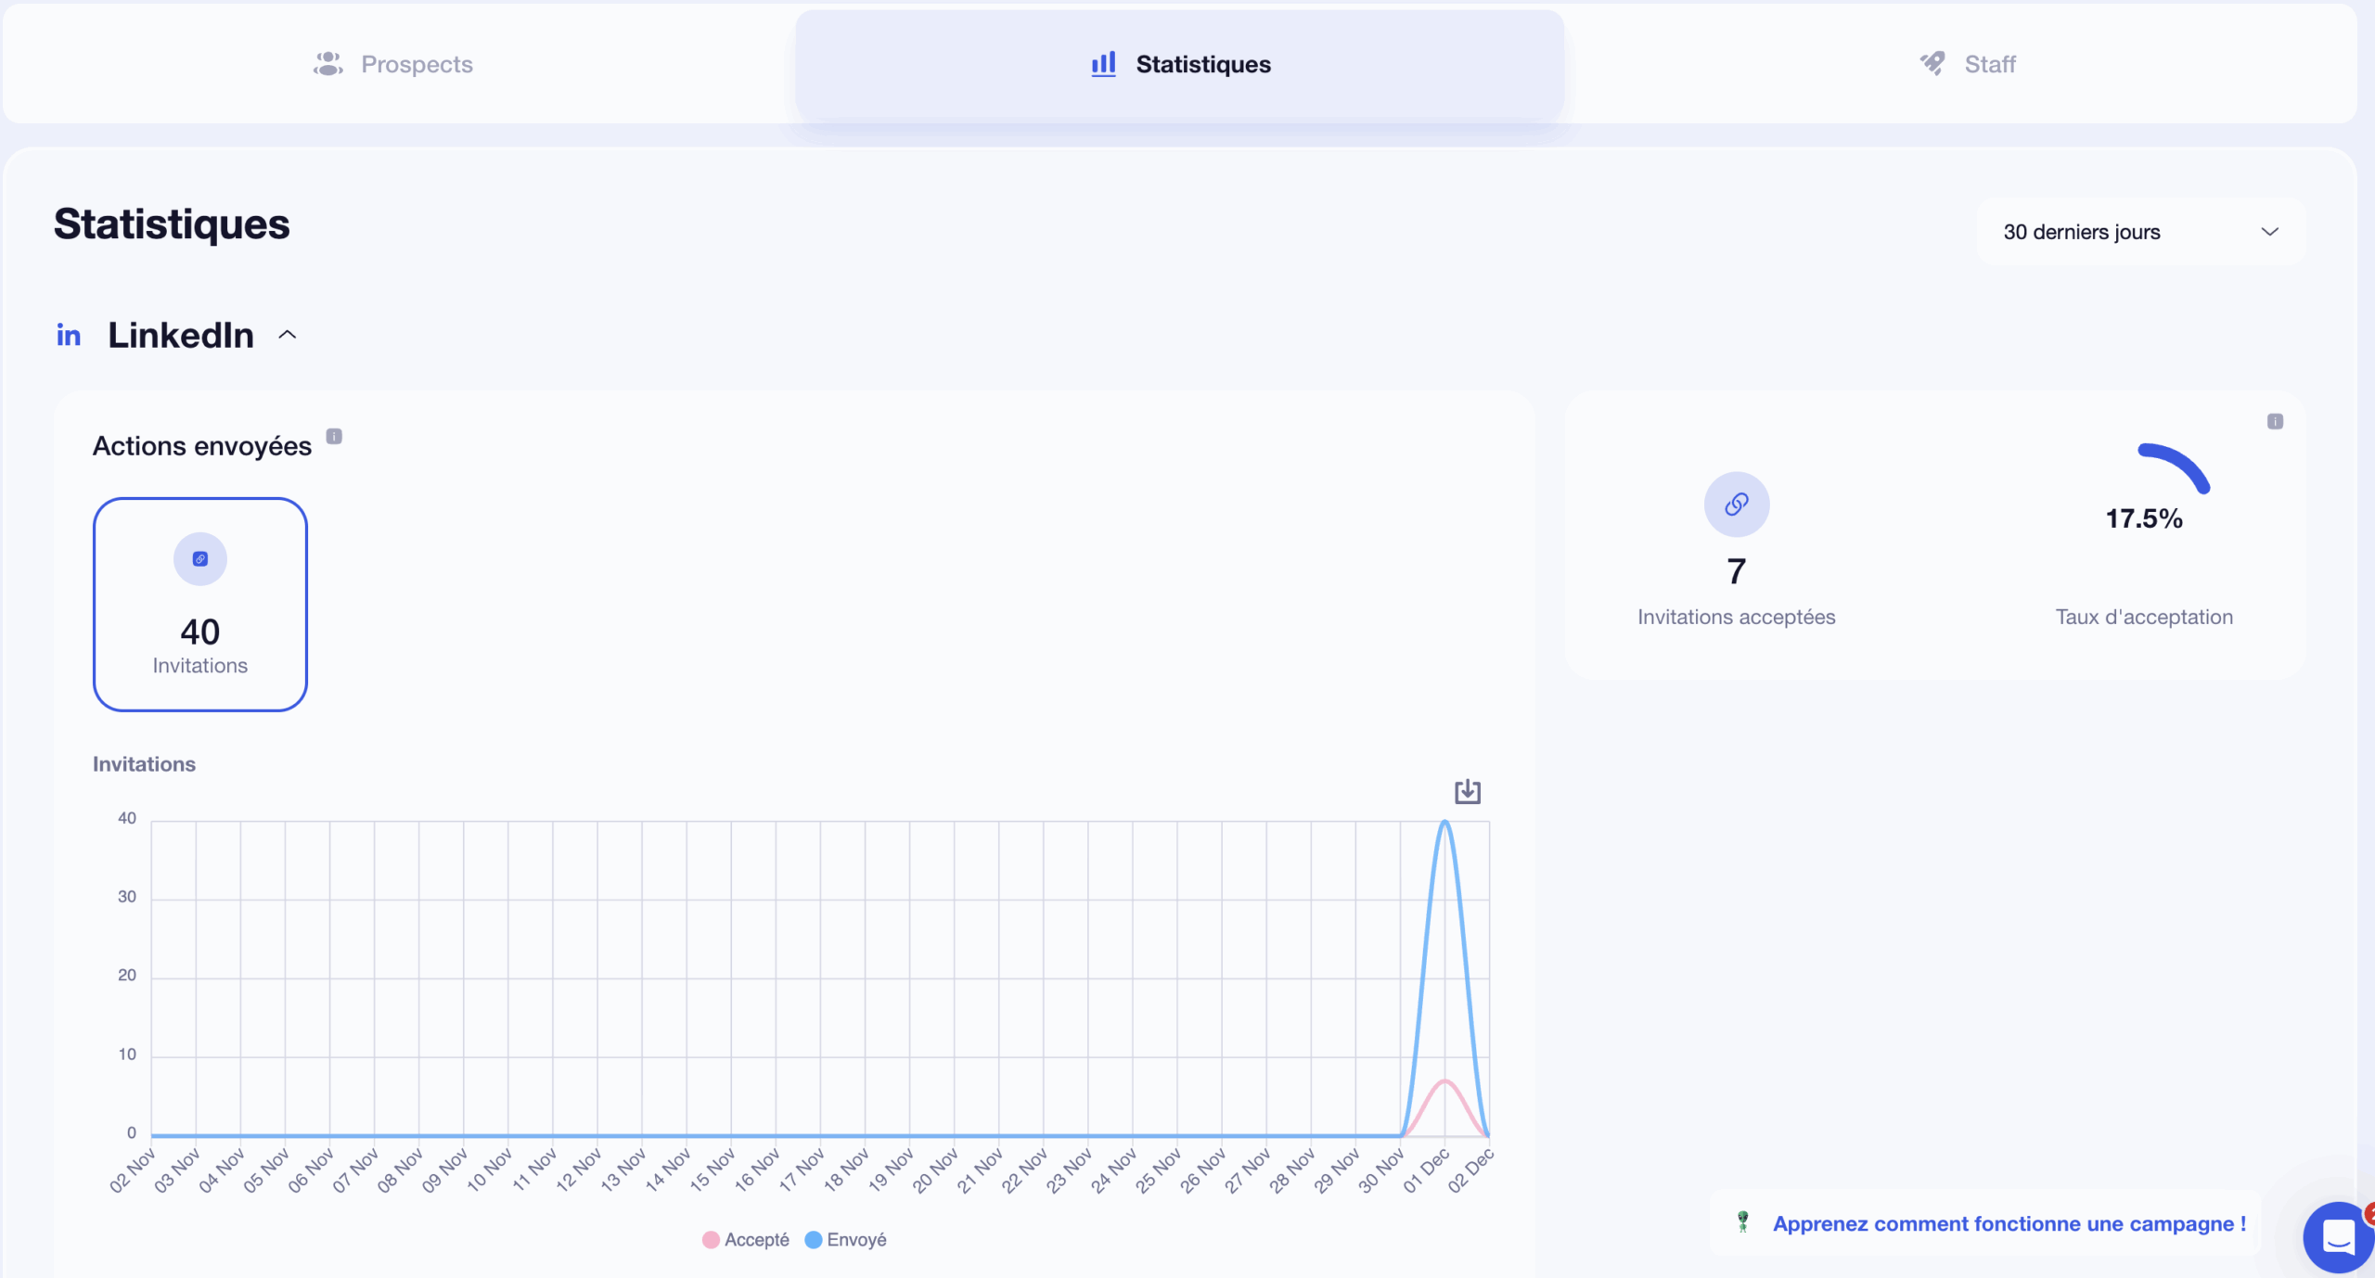Click the Apprenez comment fonctionne une campagne link
The image size is (2375, 1278).
click(x=2009, y=1222)
